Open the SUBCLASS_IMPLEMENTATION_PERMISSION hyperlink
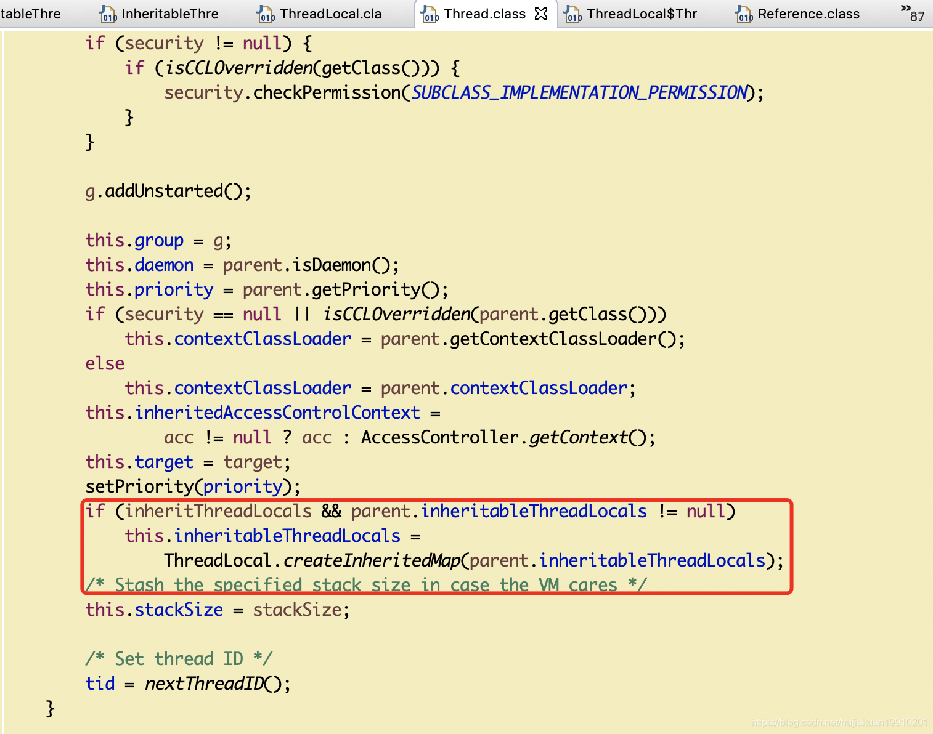The image size is (933, 734). coord(579,92)
